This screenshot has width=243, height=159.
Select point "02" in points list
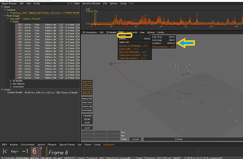[x=47, y=25]
